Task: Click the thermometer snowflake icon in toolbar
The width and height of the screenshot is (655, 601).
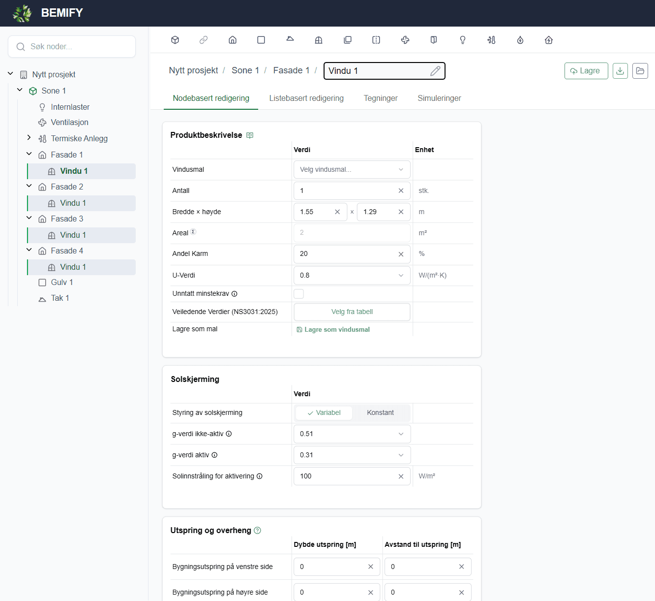Action: (491, 40)
